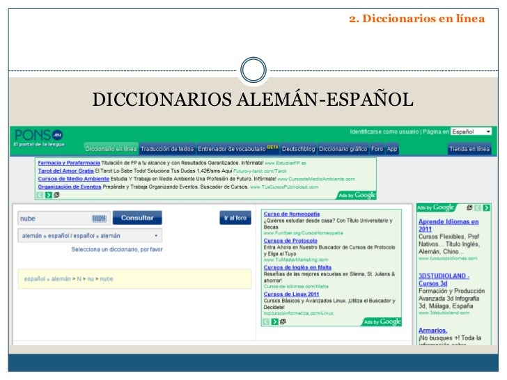Click español » alemán breadcrumb link
This screenshot has width=507, height=380.
coord(47,279)
